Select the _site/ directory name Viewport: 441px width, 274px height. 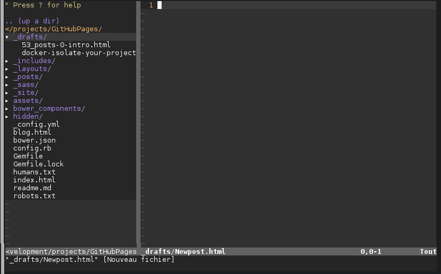point(26,93)
